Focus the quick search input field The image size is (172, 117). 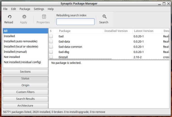[x=75, y=22]
